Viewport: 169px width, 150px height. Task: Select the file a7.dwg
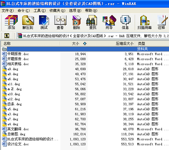pyautogui.click(x=13, y=119)
